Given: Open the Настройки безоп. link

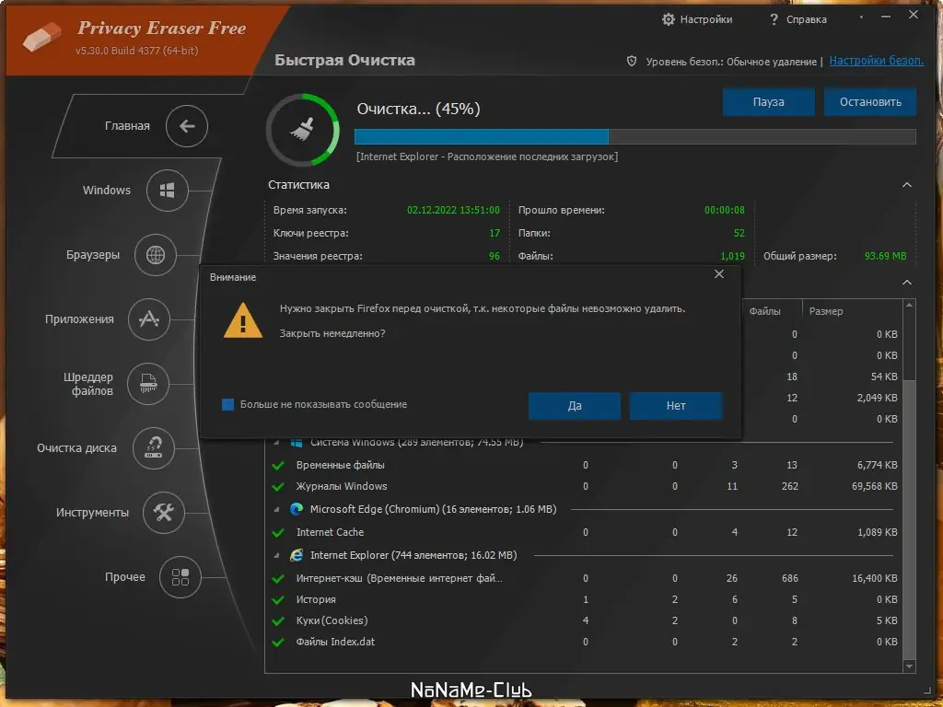Looking at the screenshot, I should (x=877, y=61).
